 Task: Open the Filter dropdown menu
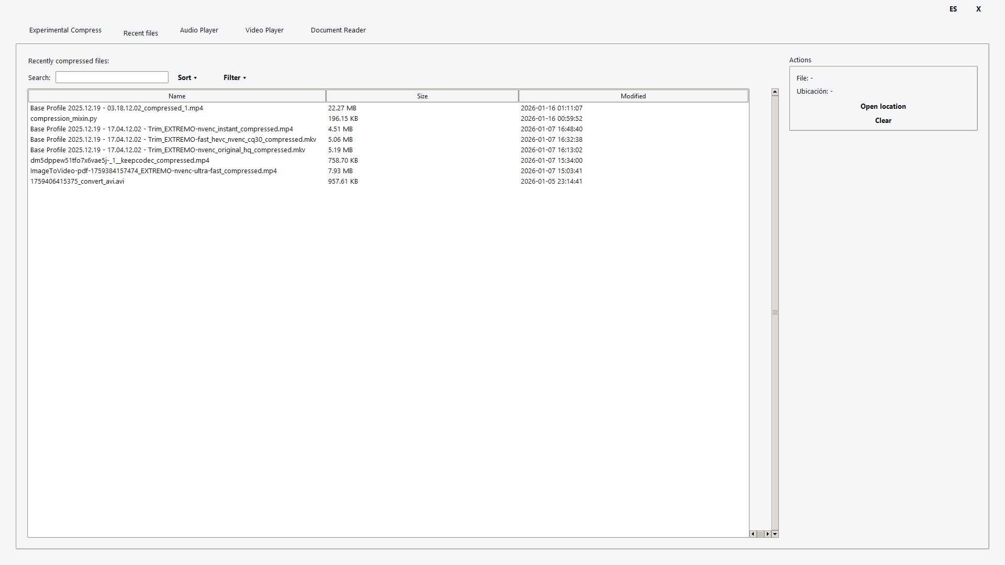coord(234,77)
